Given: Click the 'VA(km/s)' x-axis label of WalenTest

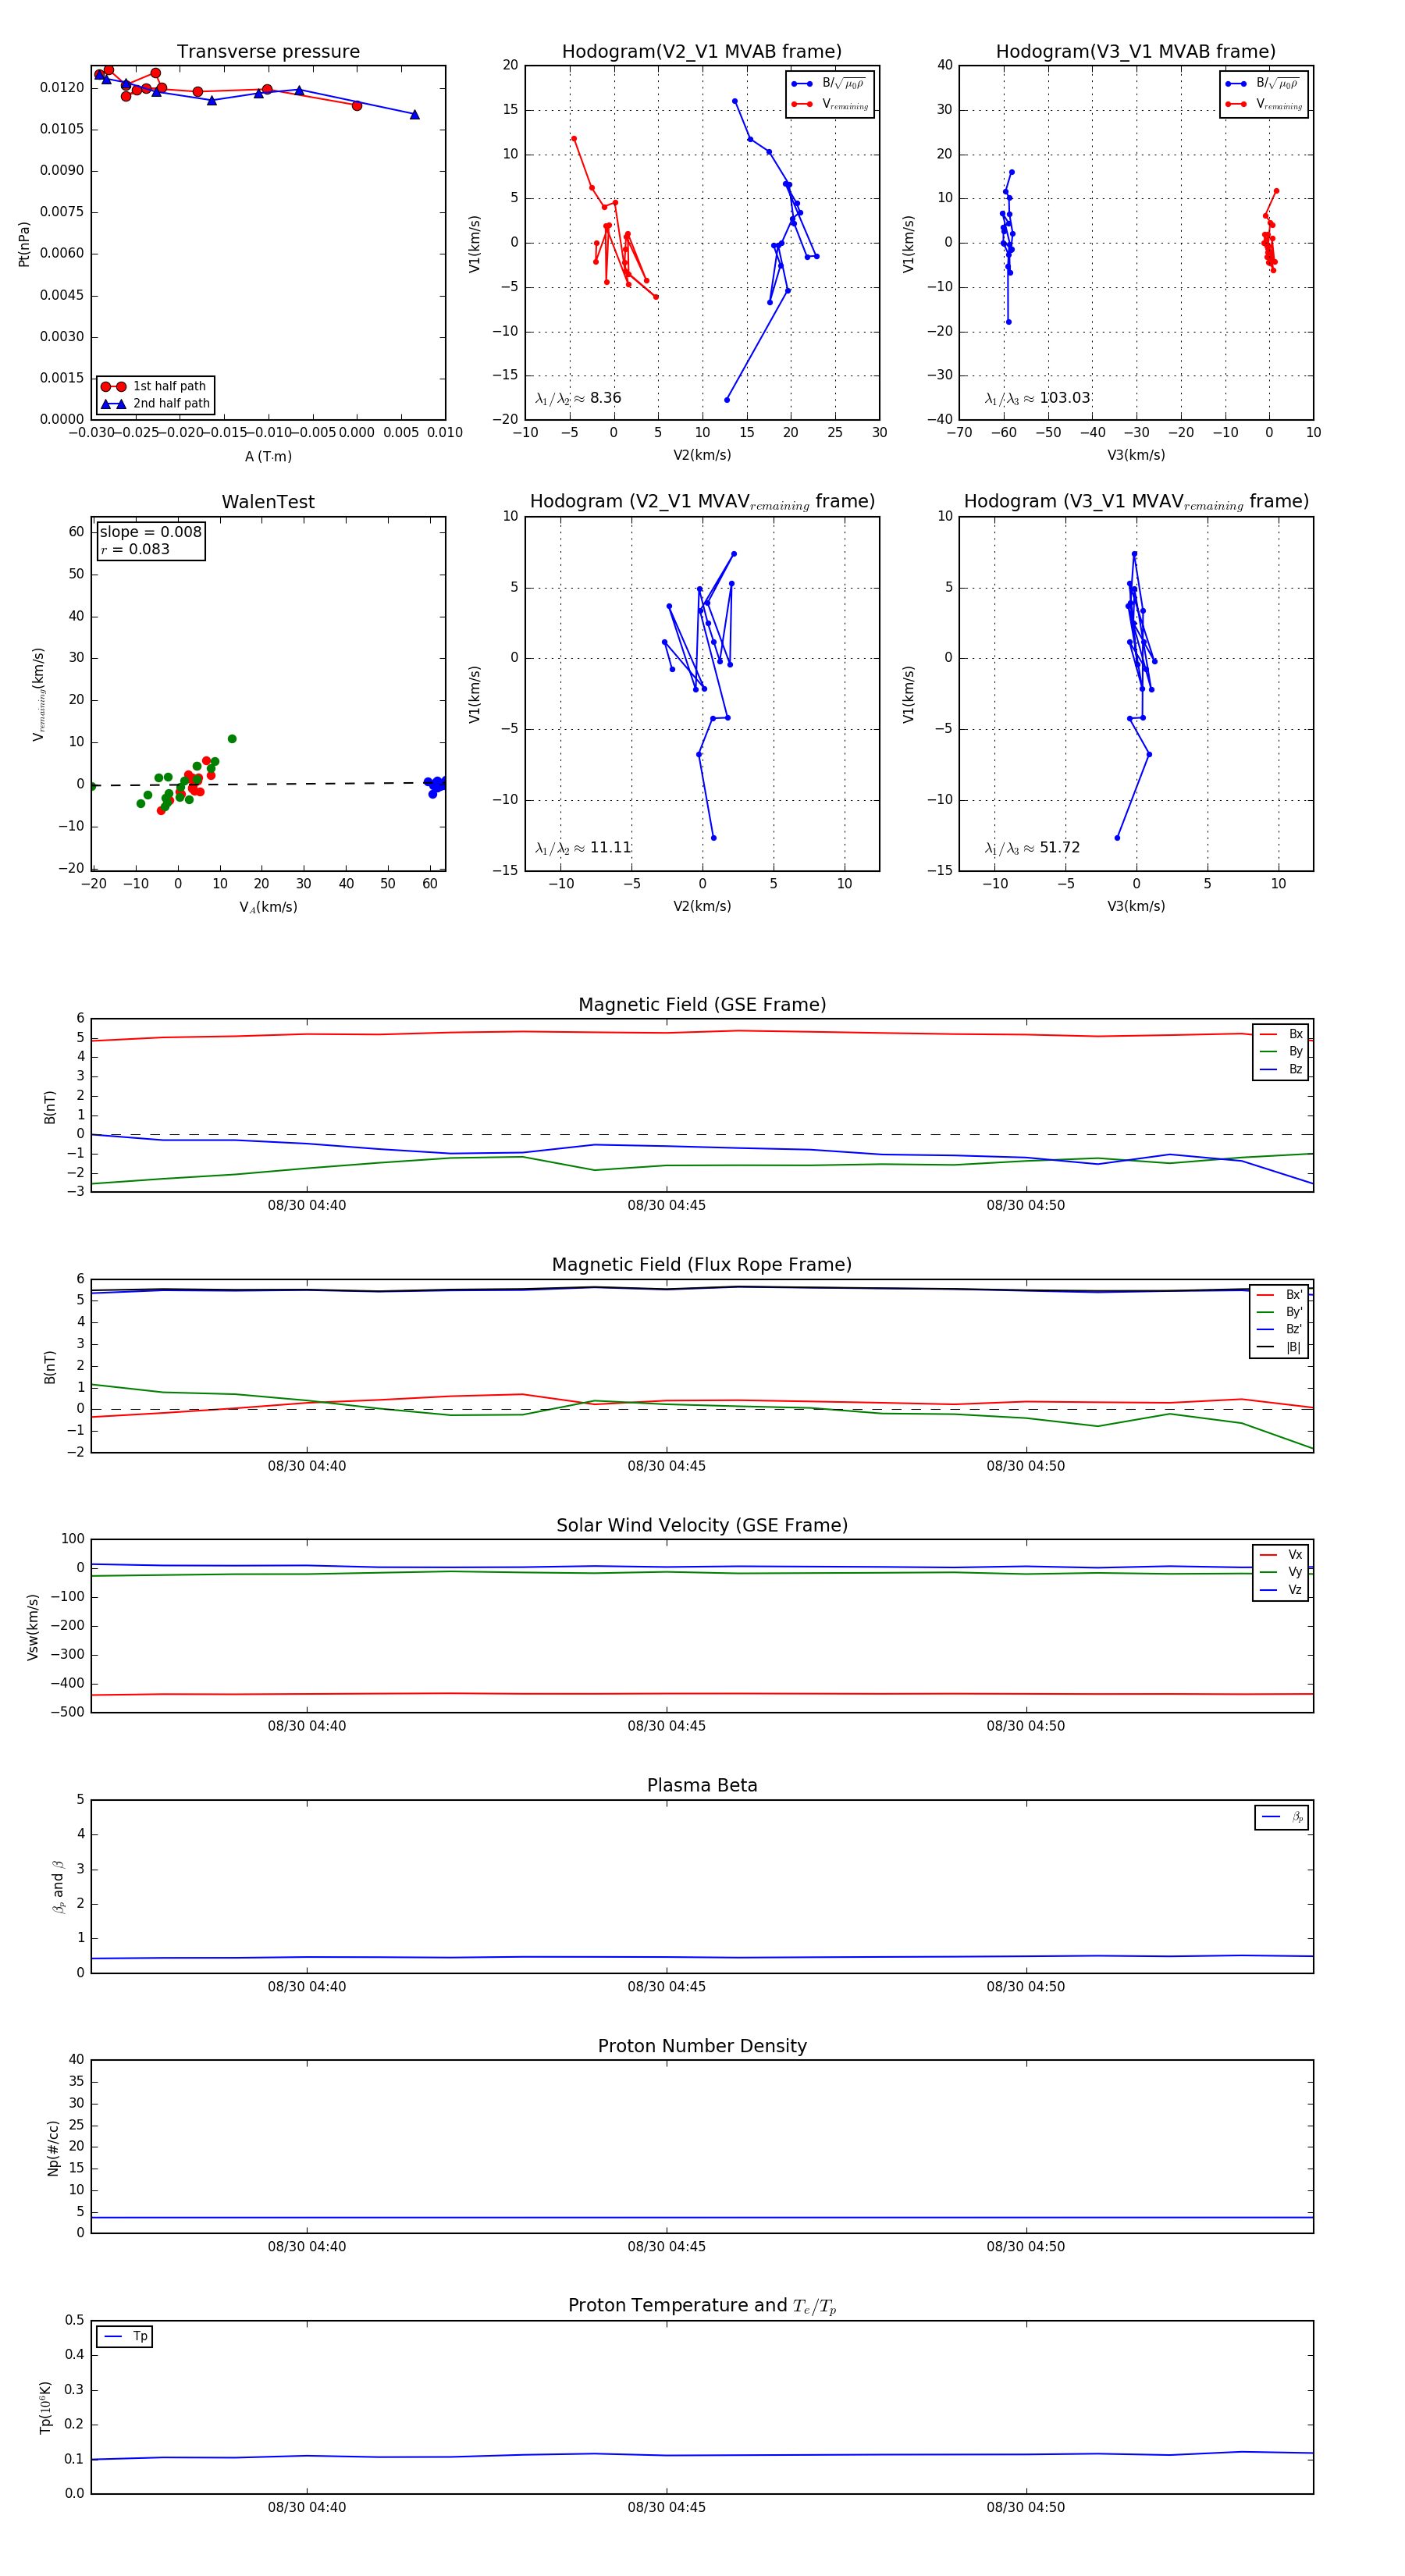Looking at the screenshot, I should click(268, 907).
